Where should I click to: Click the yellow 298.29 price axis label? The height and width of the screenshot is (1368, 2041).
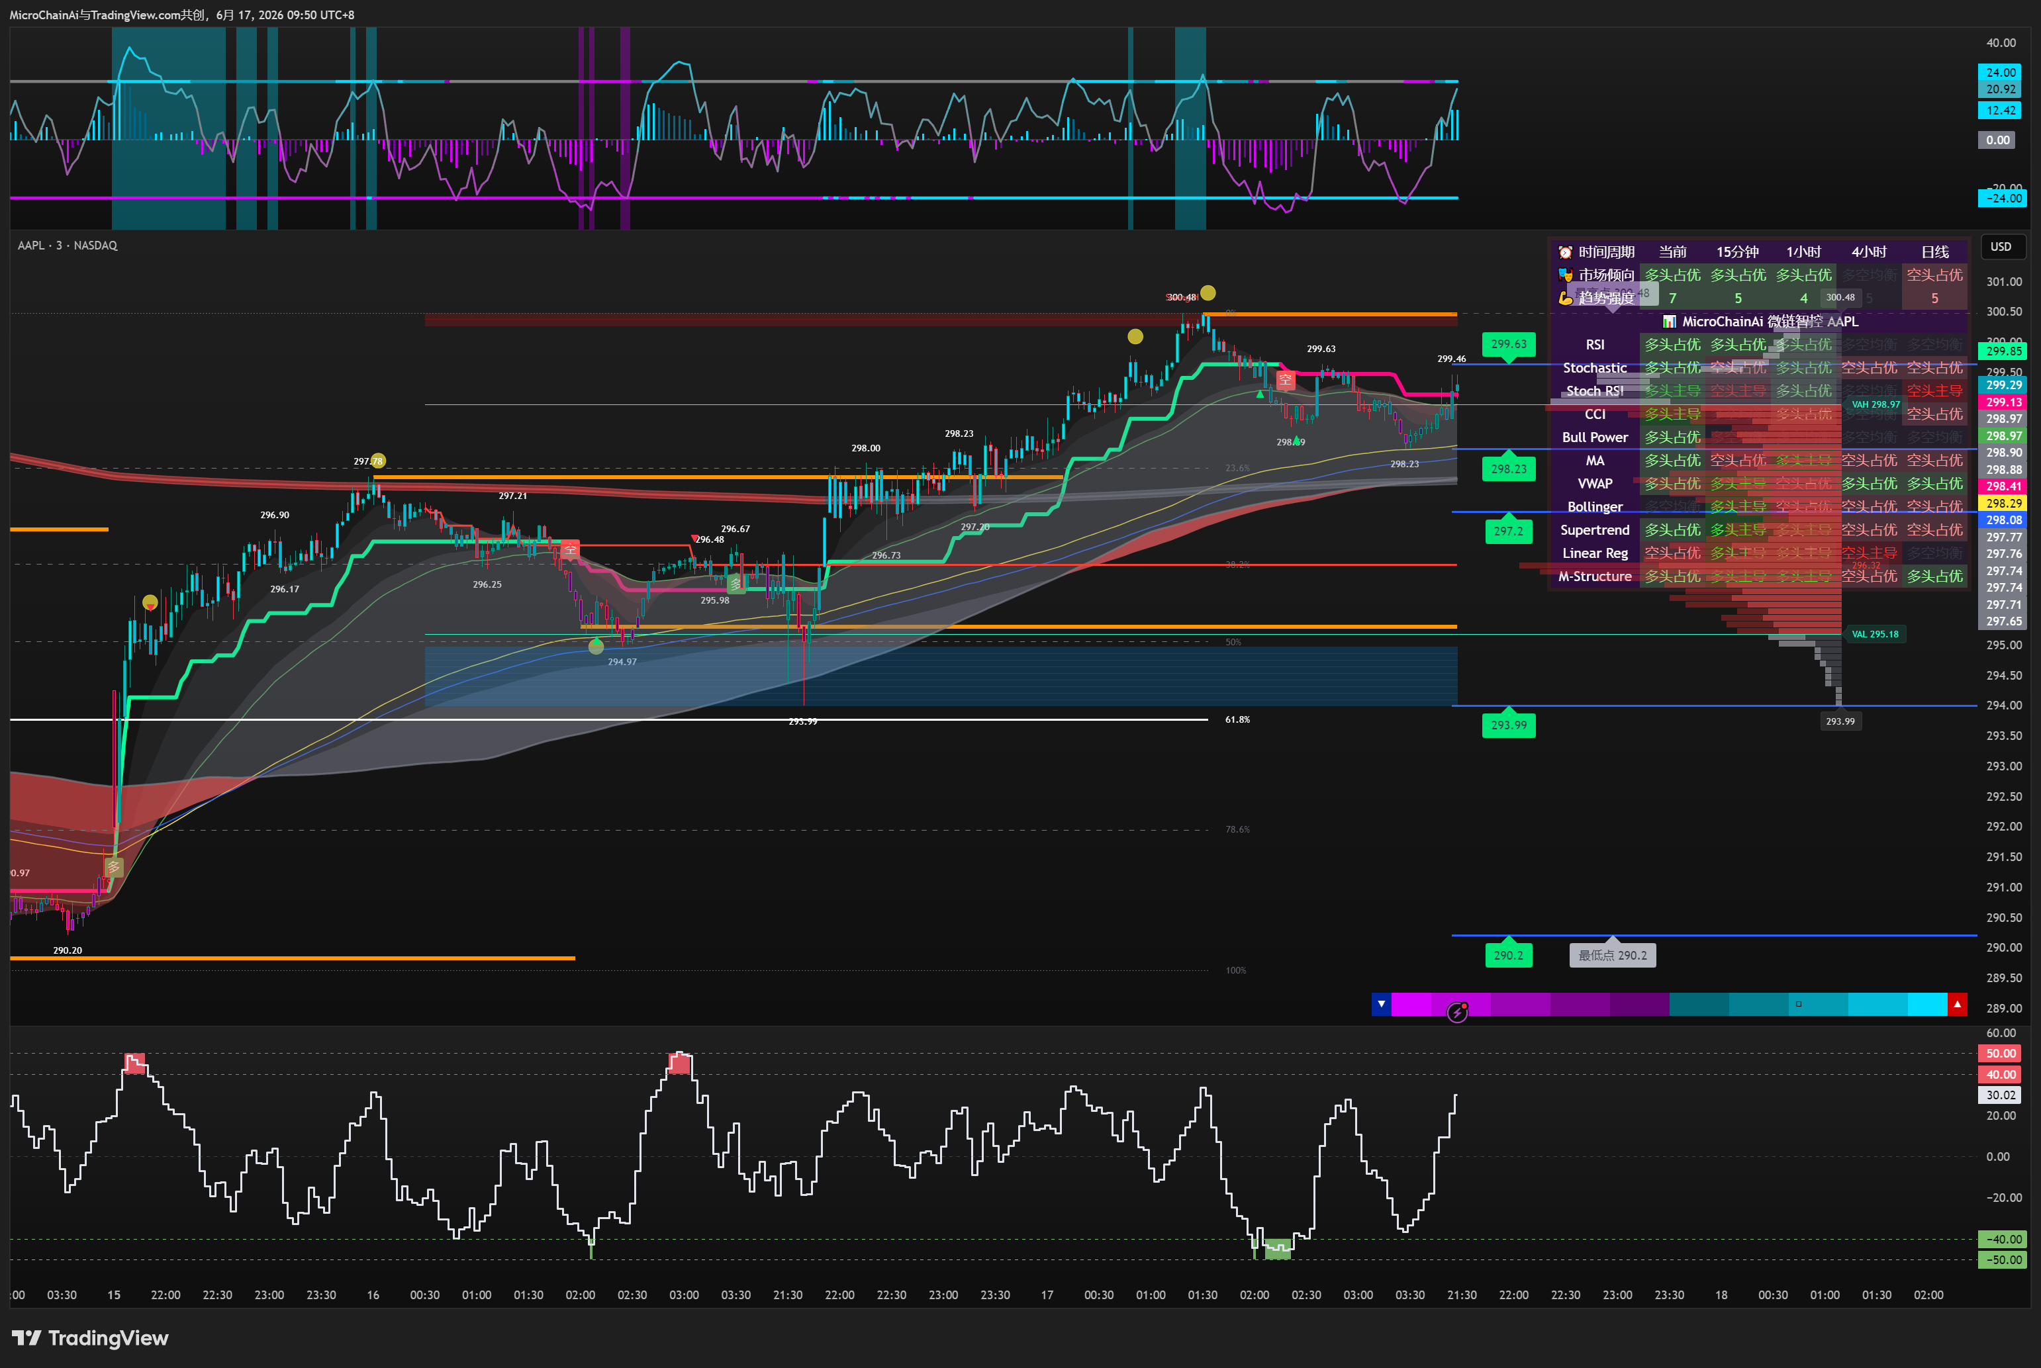tap(2003, 504)
